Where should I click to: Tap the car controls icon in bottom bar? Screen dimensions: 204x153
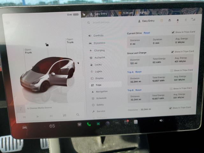coord(25,127)
